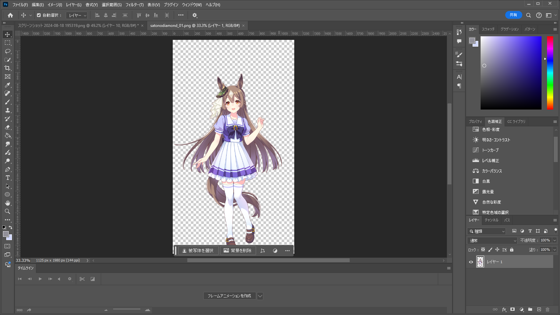The image size is (560, 315).
Task: Select the Path Selection tool
Action: pos(7,186)
